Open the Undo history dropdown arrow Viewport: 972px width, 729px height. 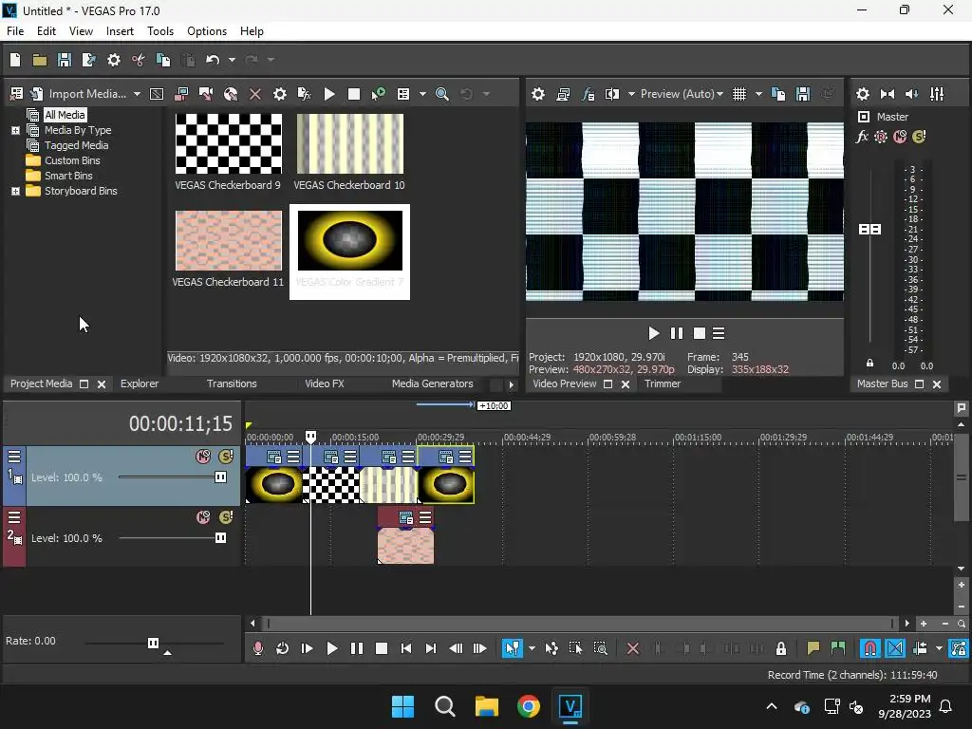(232, 60)
